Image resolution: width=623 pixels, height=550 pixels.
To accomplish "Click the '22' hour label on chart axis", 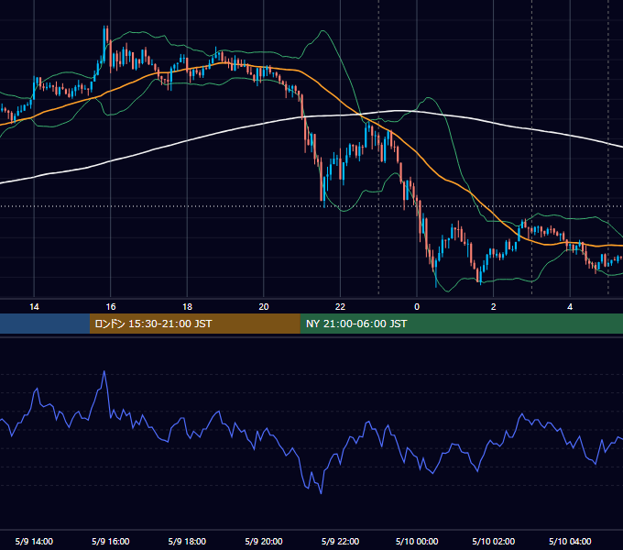I will click(340, 307).
